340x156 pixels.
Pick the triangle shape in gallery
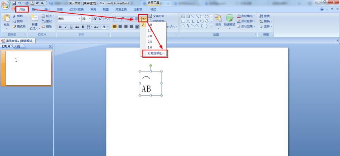(x=188, y=21)
